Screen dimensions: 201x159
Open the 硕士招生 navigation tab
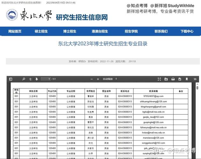pyautogui.click(x=41, y=31)
